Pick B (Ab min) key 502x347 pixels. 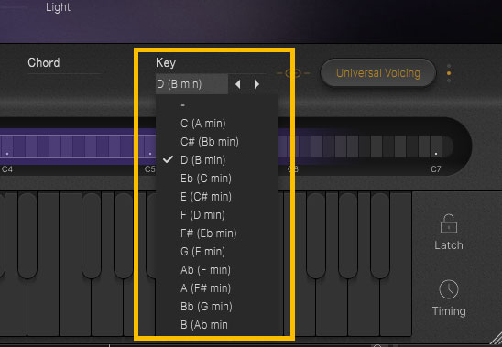pyautogui.click(x=217, y=325)
